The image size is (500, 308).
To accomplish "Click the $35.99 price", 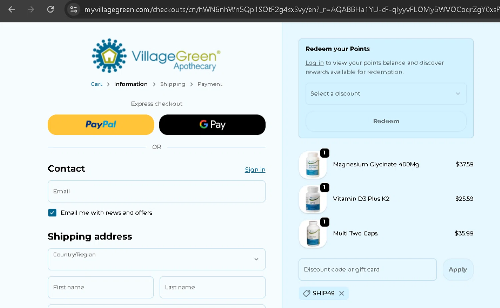I will pyautogui.click(x=464, y=233).
